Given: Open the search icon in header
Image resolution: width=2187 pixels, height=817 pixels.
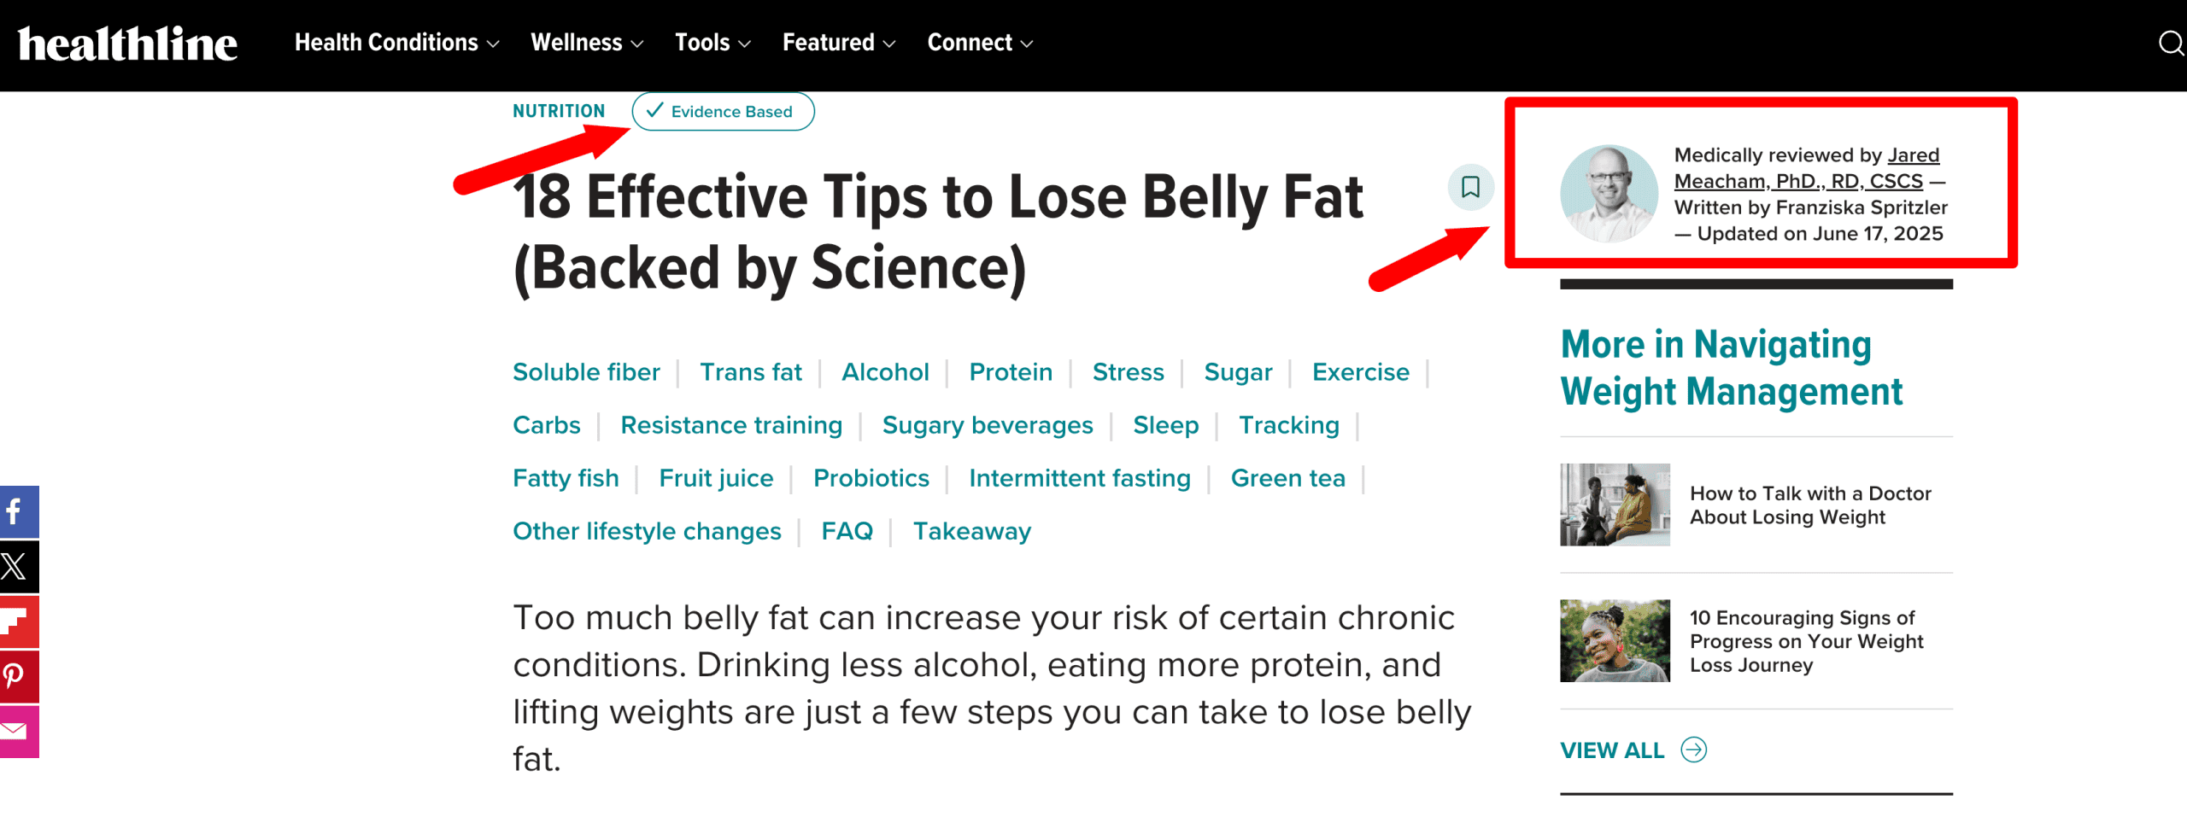Looking at the screenshot, I should pos(2170,43).
